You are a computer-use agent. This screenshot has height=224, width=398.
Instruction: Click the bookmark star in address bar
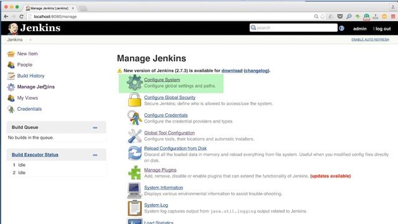(323, 17)
